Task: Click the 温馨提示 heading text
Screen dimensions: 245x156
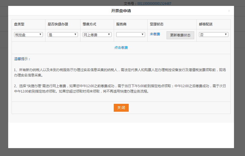Action: pos(22,59)
